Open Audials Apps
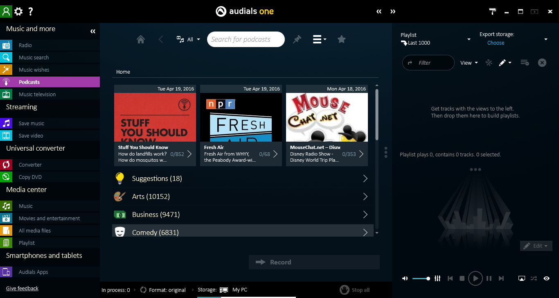This screenshot has width=559, height=298. [50, 272]
